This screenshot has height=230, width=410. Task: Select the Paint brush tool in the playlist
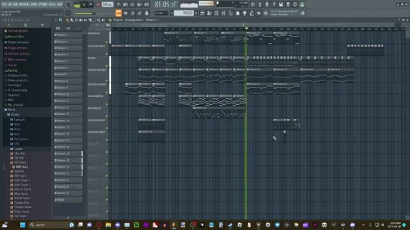(x=72, y=20)
